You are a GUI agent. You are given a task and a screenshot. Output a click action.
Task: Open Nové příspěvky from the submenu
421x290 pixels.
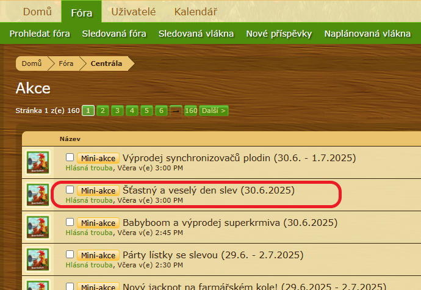pyautogui.click(x=279, y=34)
